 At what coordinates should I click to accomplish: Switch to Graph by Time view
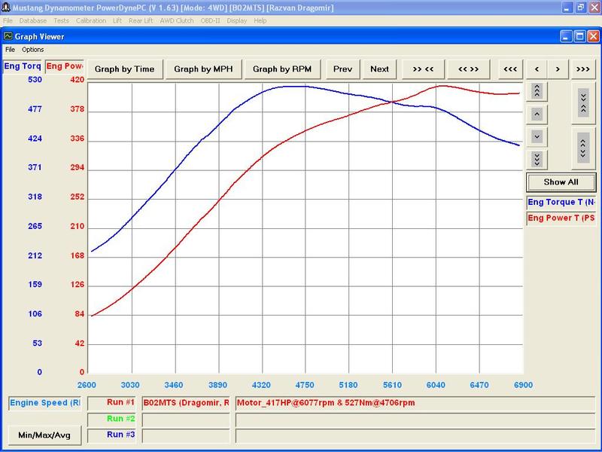(125, 69)
